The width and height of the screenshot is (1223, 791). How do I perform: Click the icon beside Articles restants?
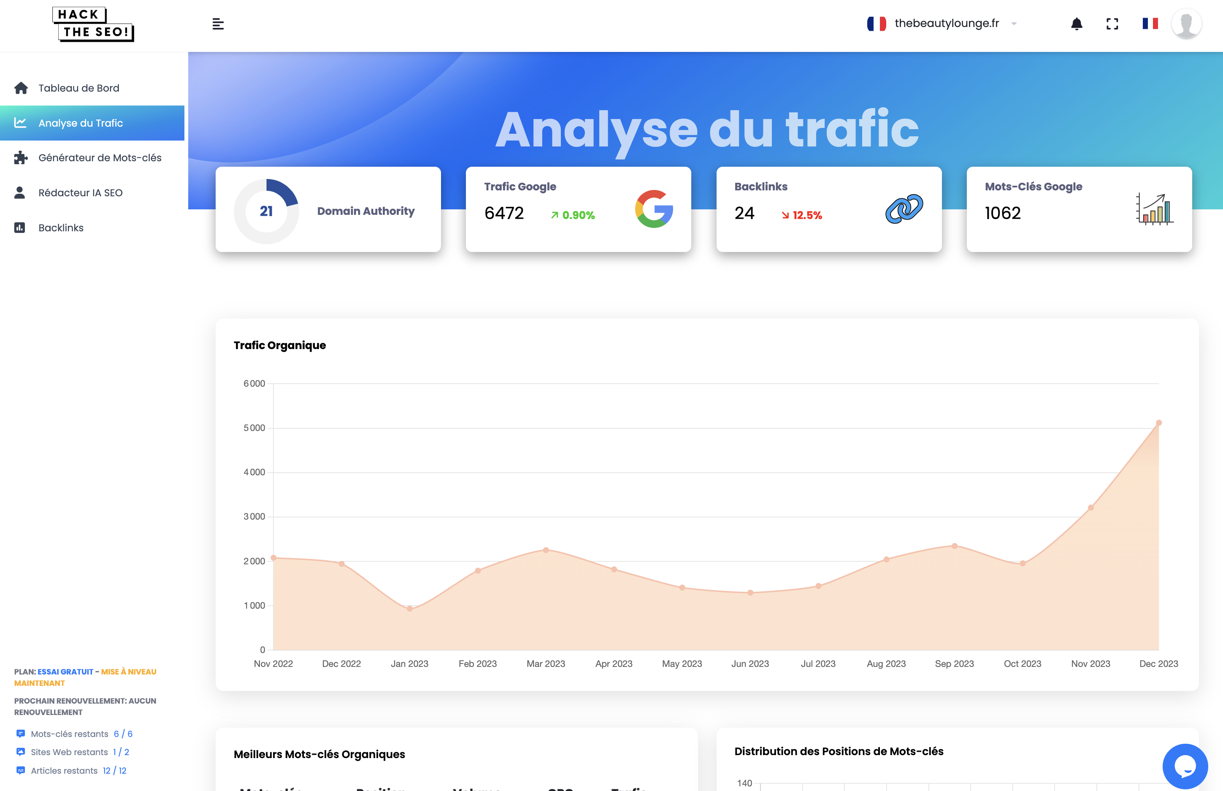pos(21,770)
